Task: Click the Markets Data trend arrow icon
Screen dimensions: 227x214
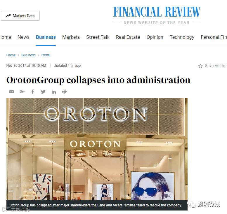Action: [x=8, y=16]
